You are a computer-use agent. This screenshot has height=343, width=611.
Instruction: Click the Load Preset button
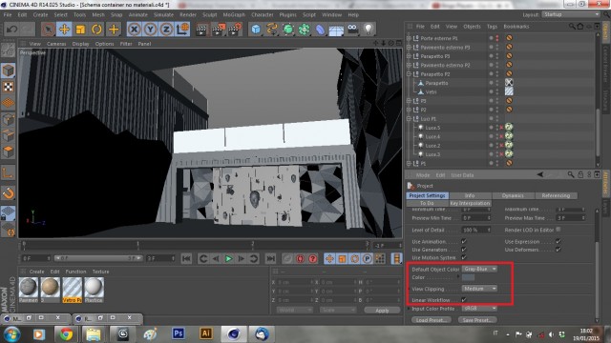(432, 320)
